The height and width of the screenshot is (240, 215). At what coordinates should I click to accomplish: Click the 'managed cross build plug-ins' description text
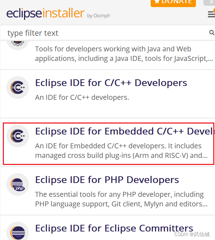coord(121,155)
